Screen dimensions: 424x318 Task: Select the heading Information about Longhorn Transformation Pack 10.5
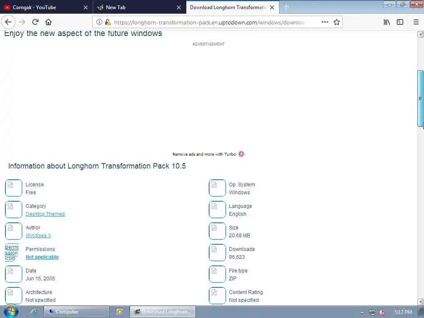point(97,166)
